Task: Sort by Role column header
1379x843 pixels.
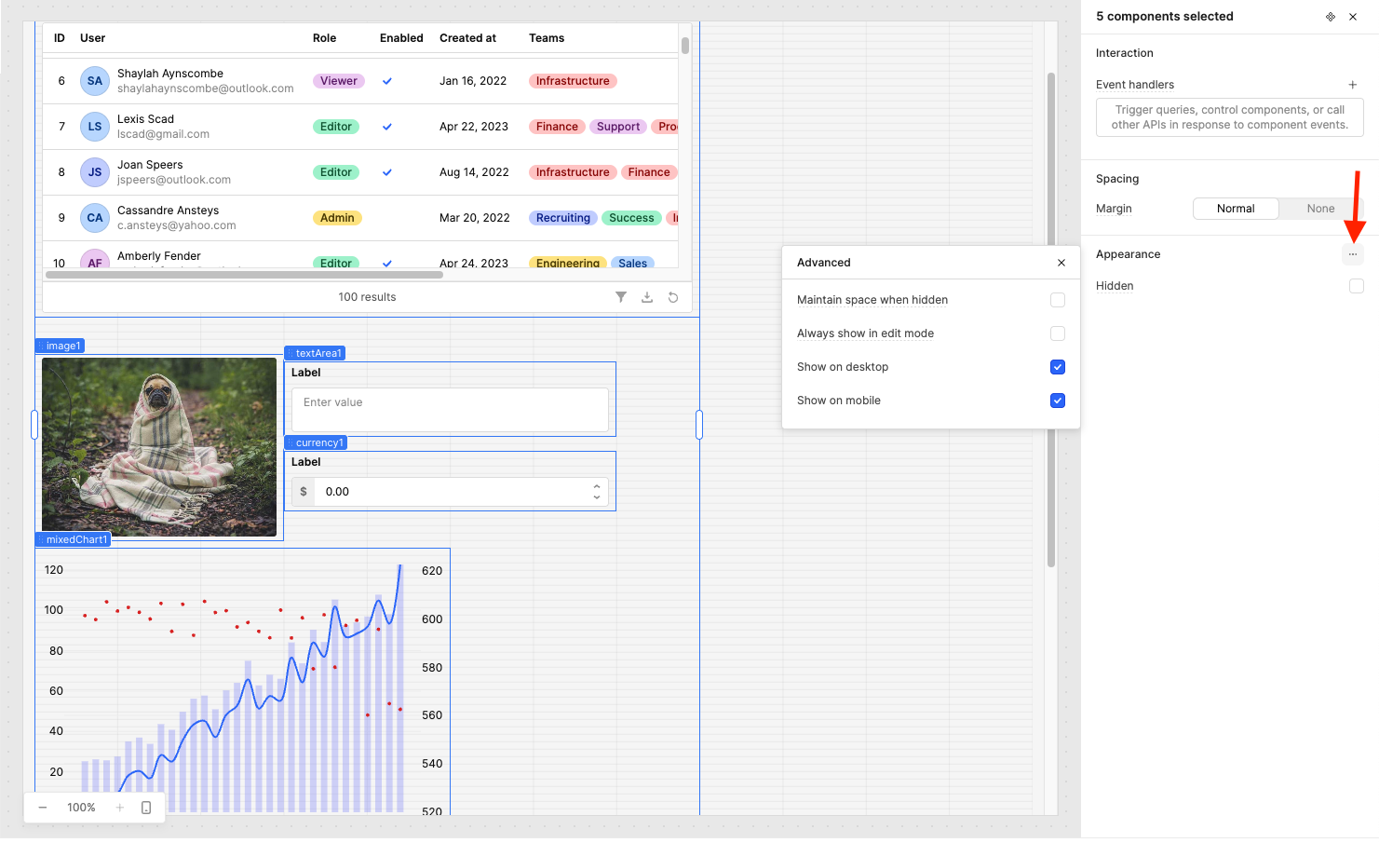Action: click(x=324, y=38)
